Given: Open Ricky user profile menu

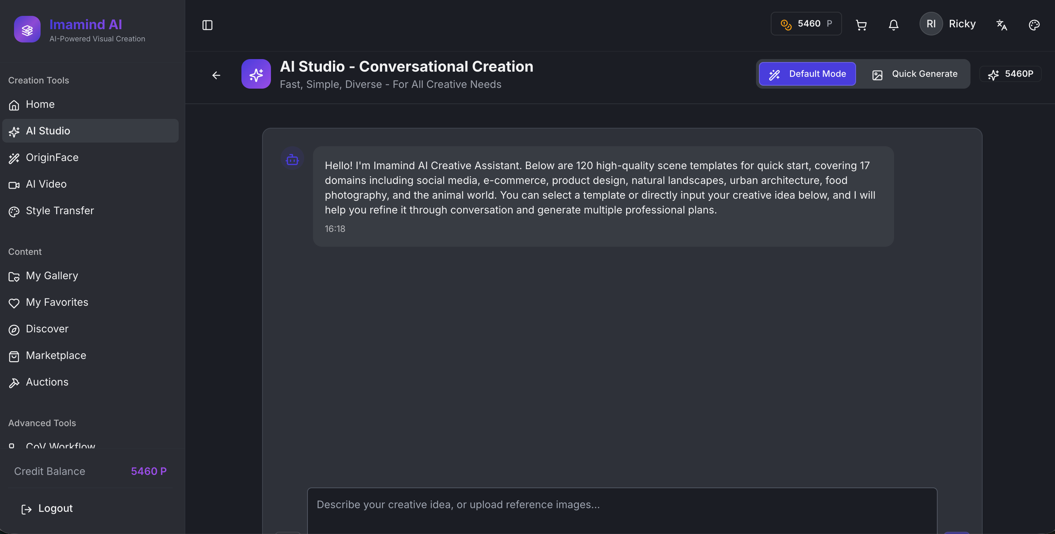Looking at the screenshot, I should coord(947,24).
